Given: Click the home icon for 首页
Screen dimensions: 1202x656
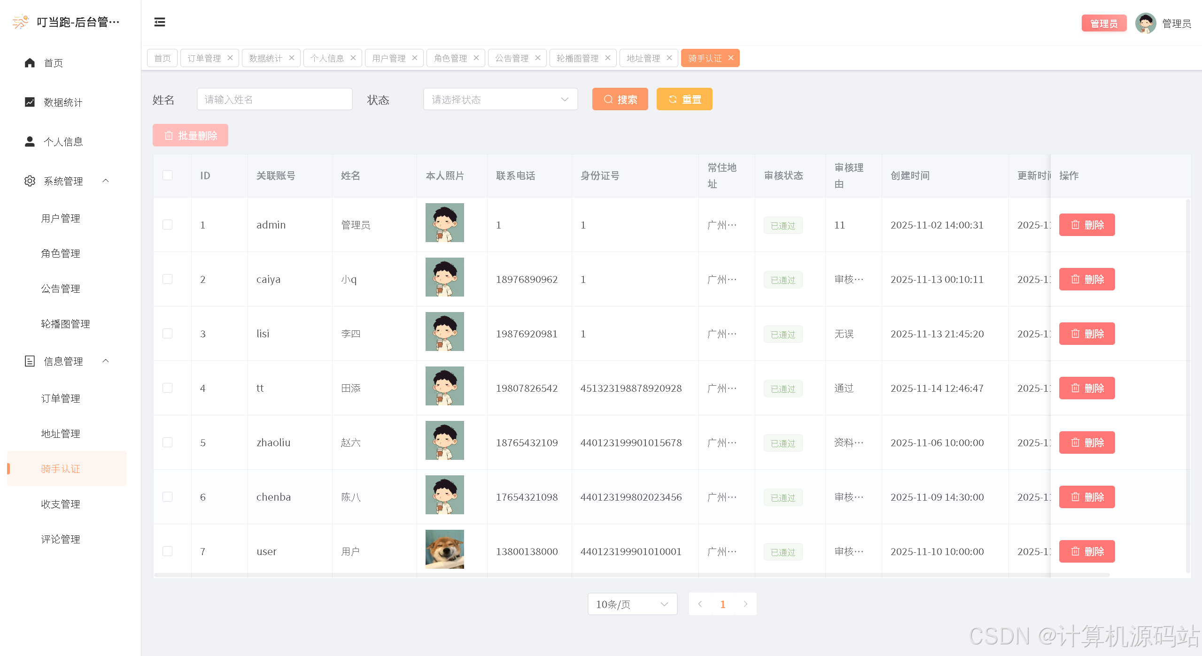Looking at the screenshot, I should [x=30, y=63].
